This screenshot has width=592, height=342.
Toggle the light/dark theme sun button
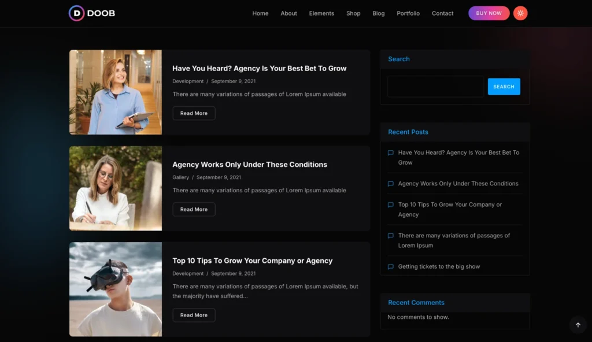[520, 13]
